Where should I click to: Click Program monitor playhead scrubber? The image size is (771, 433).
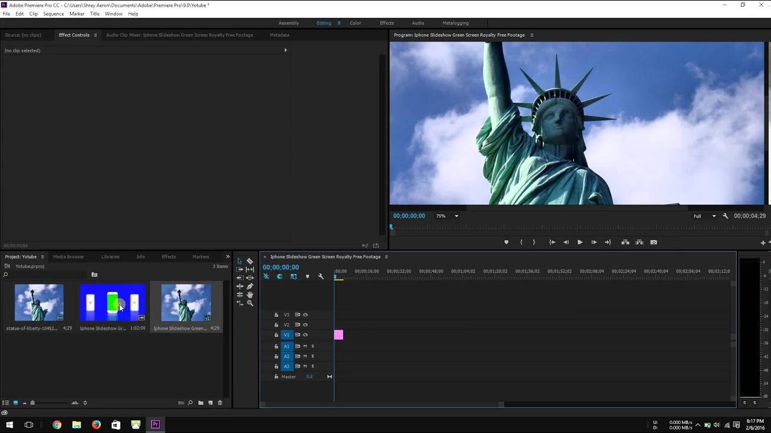392,227
